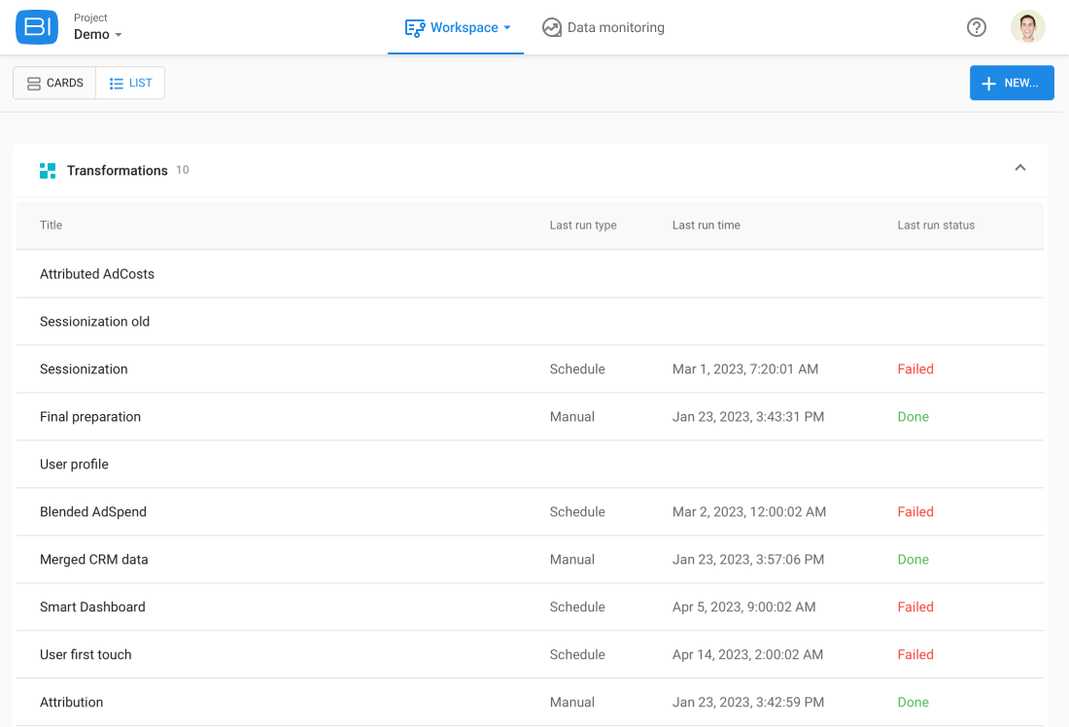Click Manual run type of Attribution
This screenshot has width=1069, height=727.
click(x=572, y=703)
